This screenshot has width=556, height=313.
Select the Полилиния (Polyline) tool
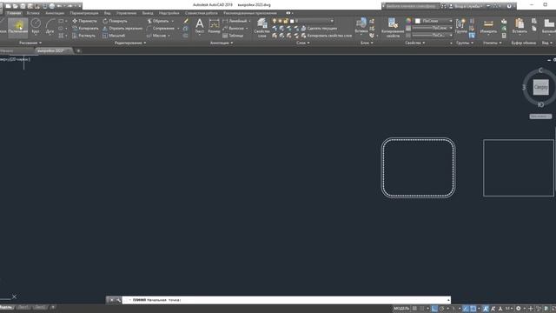pyautogui.click(x=17, y=27)
